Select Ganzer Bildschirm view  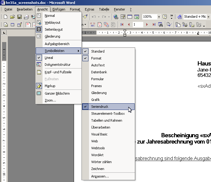[58, 93]
